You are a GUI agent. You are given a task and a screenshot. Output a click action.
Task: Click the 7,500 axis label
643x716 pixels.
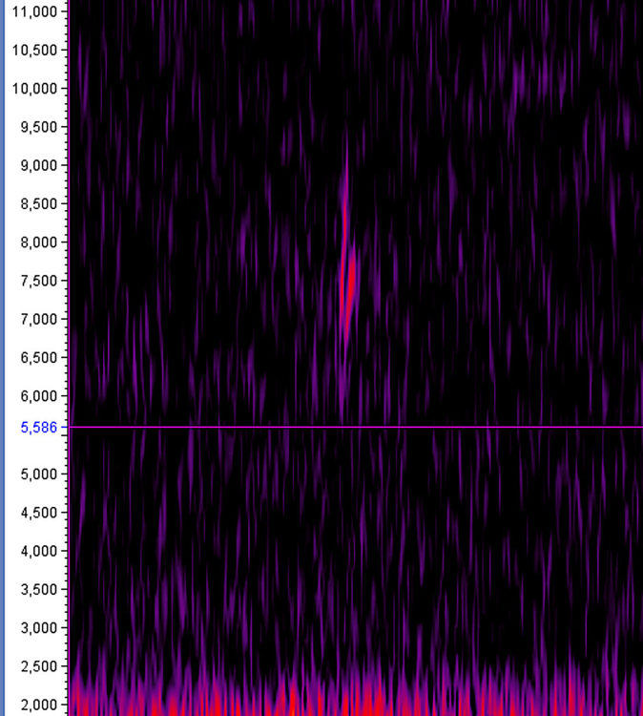point(39,281)
